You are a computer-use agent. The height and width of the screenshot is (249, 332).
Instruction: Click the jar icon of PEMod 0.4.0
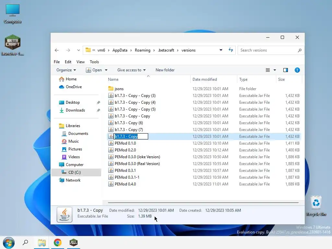tap(111, 184)
